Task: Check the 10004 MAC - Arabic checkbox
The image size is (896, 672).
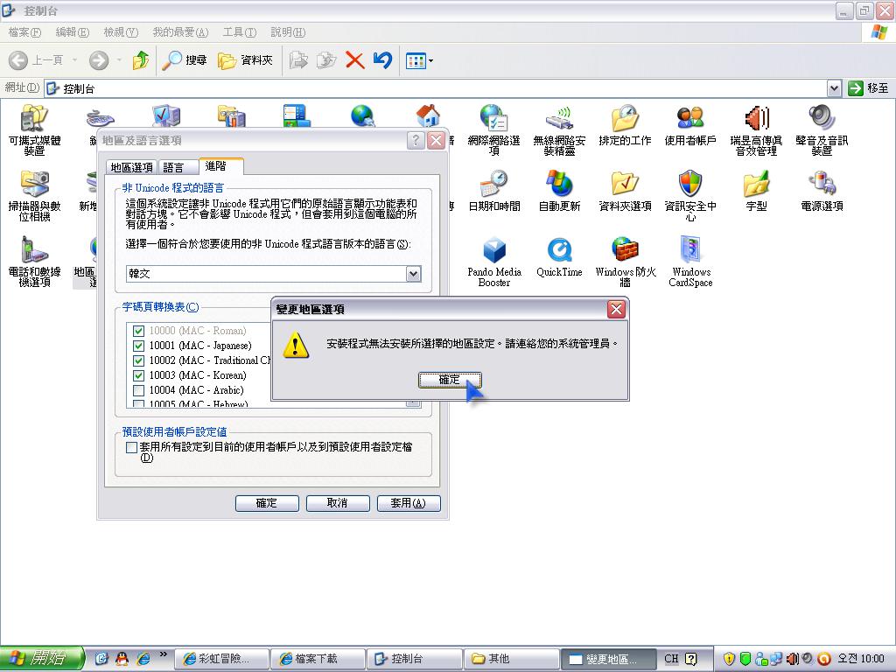Action: tap(138, 390)
